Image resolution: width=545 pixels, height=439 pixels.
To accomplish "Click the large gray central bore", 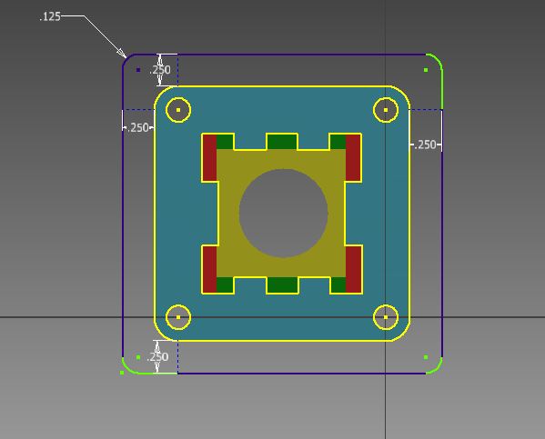I will point(284,214).
